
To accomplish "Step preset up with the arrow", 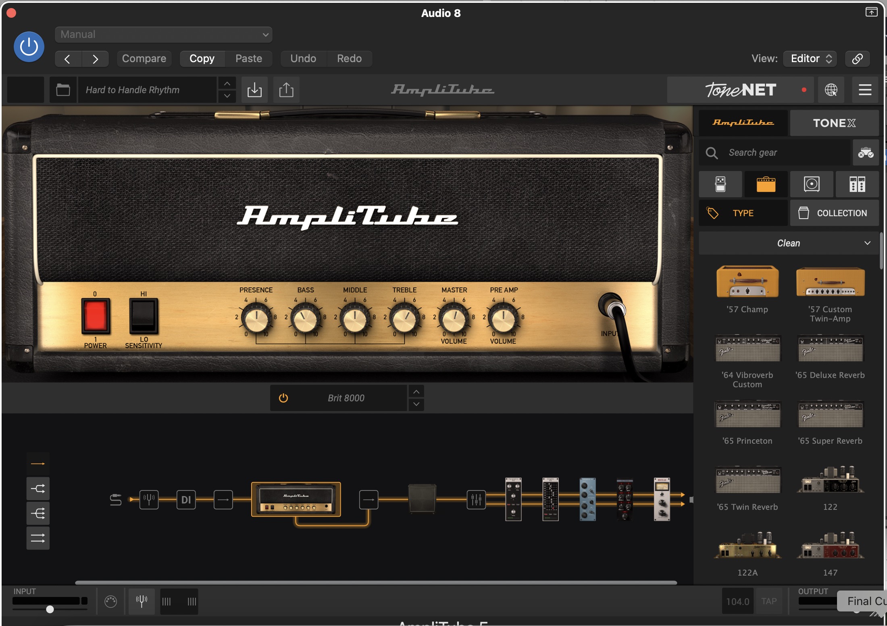I will click(227, 83).
